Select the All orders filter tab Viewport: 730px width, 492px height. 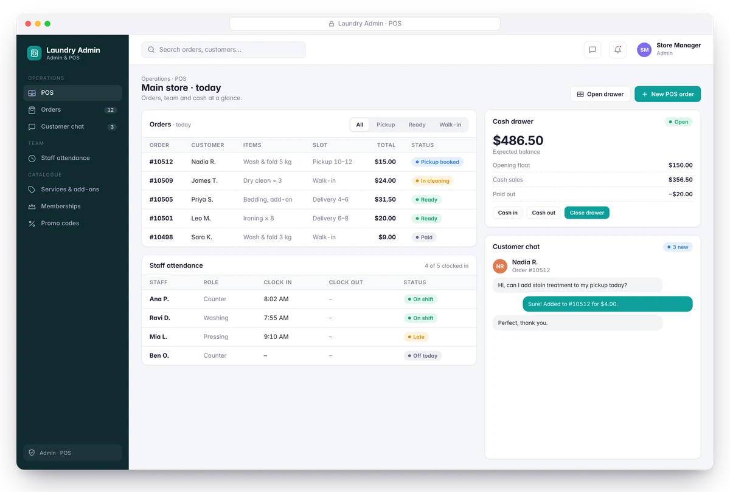[x=360, y=125]
